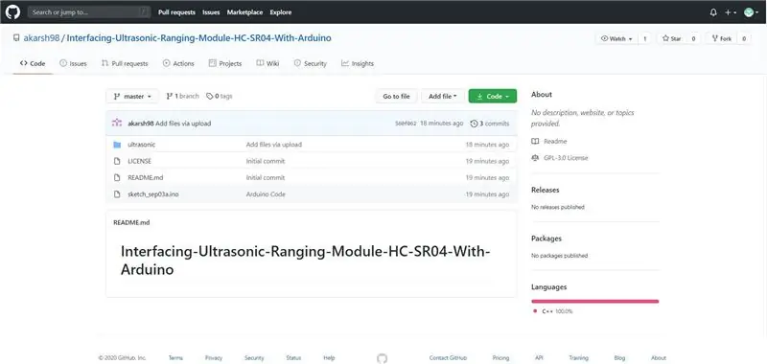This screenshot has width=767, height=364.
Task: Click the ultrasonic folder icon
Action: tap(117, 145)
